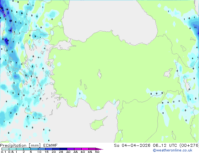Pick the 0.5–1 mm legend swatch
Viewport: 199px width, 153px height.
13,149
